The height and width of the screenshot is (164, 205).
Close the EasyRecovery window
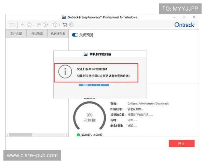(x=194, y=17)
